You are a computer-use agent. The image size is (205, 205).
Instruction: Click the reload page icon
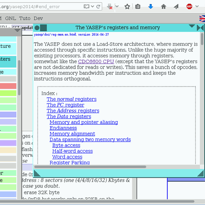[98, 6]
